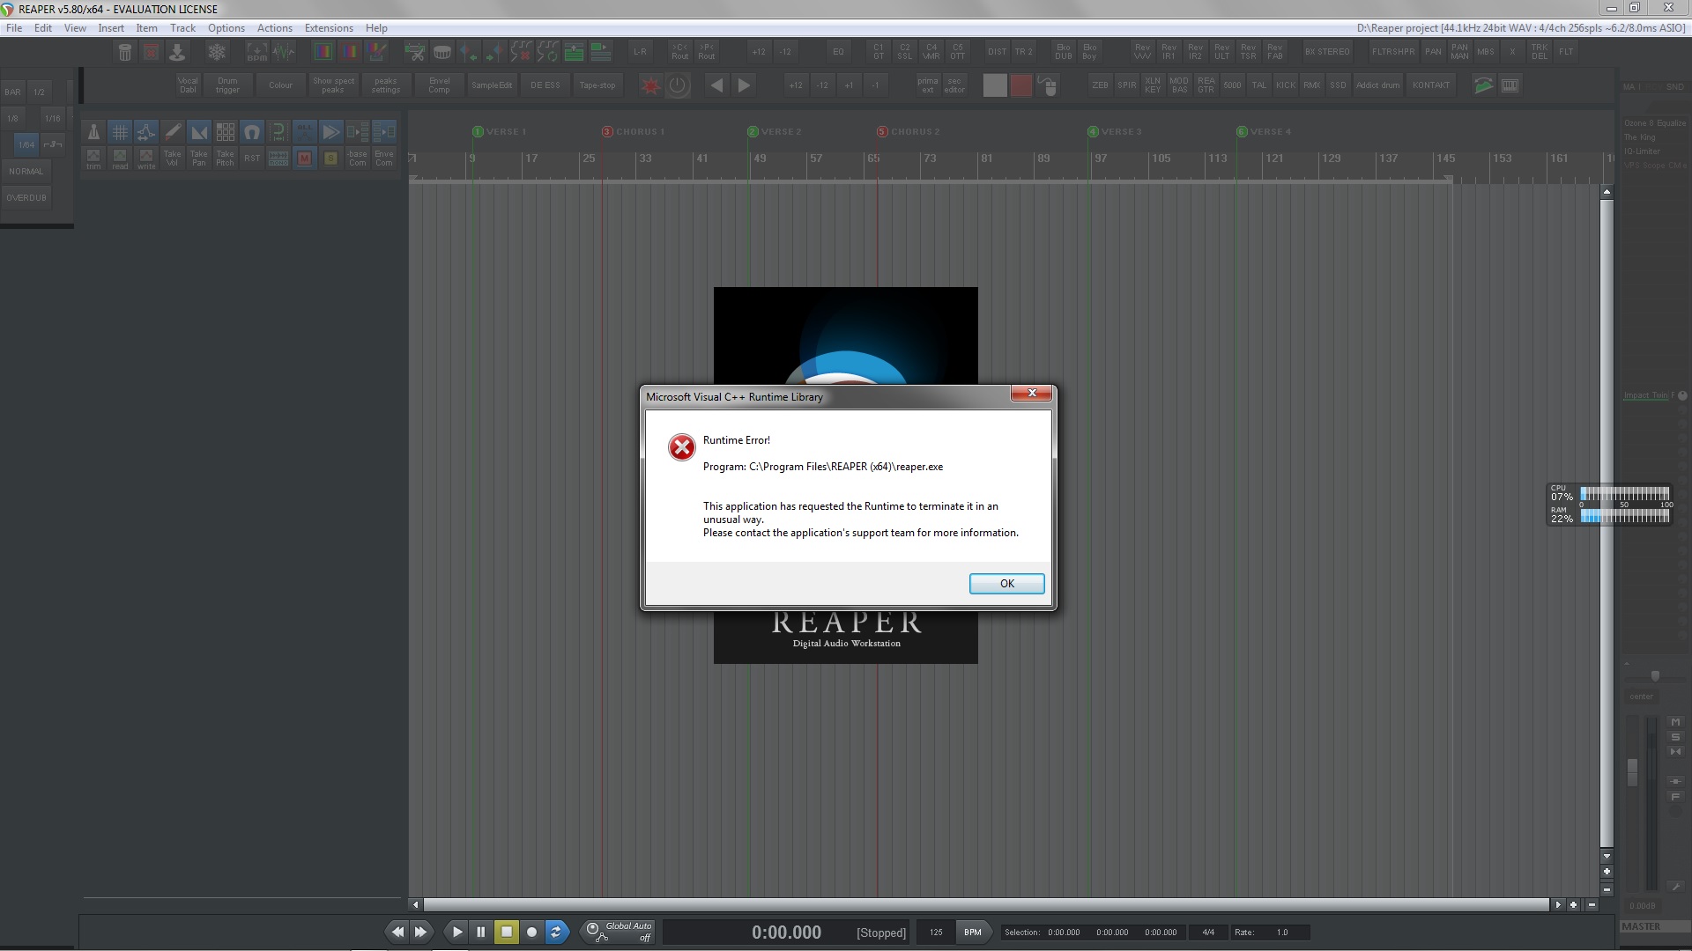Click the DE ESS toolbar button
Viewport: 1692px width, 951px height.
pyautogui.click(x=545, y=85)
